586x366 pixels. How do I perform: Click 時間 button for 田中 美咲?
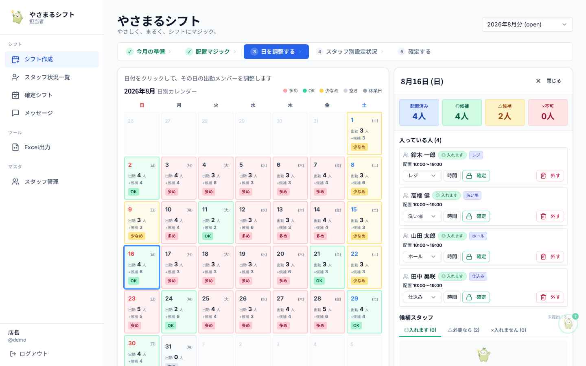coord(452,297)
